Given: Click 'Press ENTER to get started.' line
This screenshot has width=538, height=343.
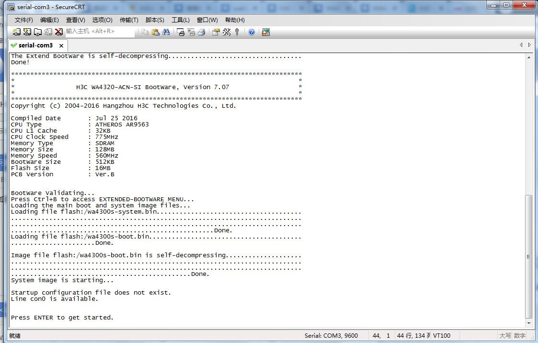Looking at the screenshot, I should click(62, 318).
